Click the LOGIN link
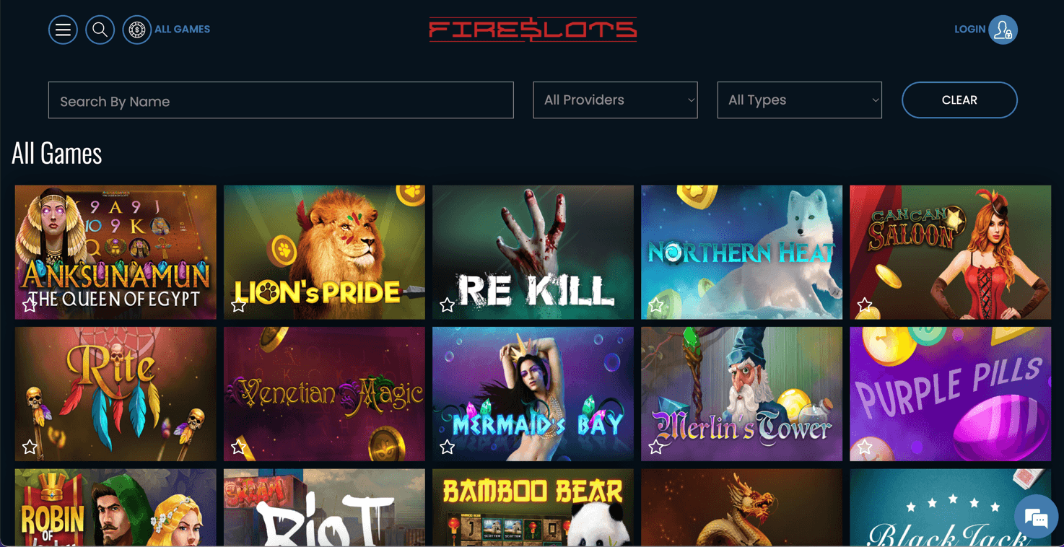The image size is (1064, 547). [x=969, y=30]
